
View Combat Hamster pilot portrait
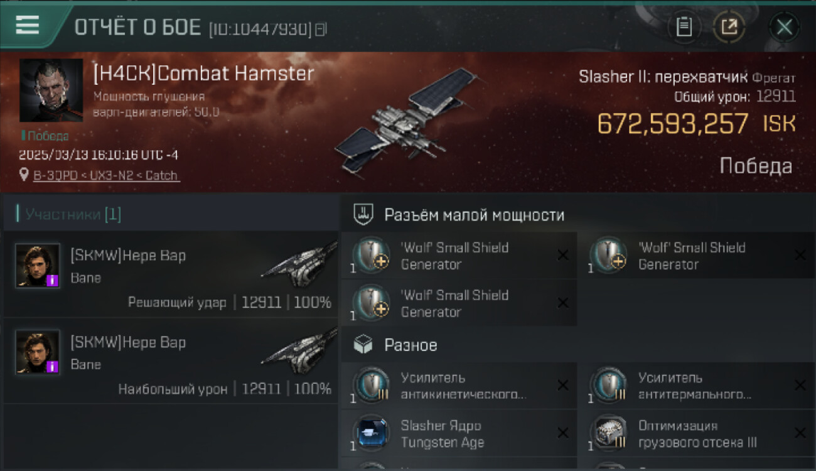coord(51,90)
